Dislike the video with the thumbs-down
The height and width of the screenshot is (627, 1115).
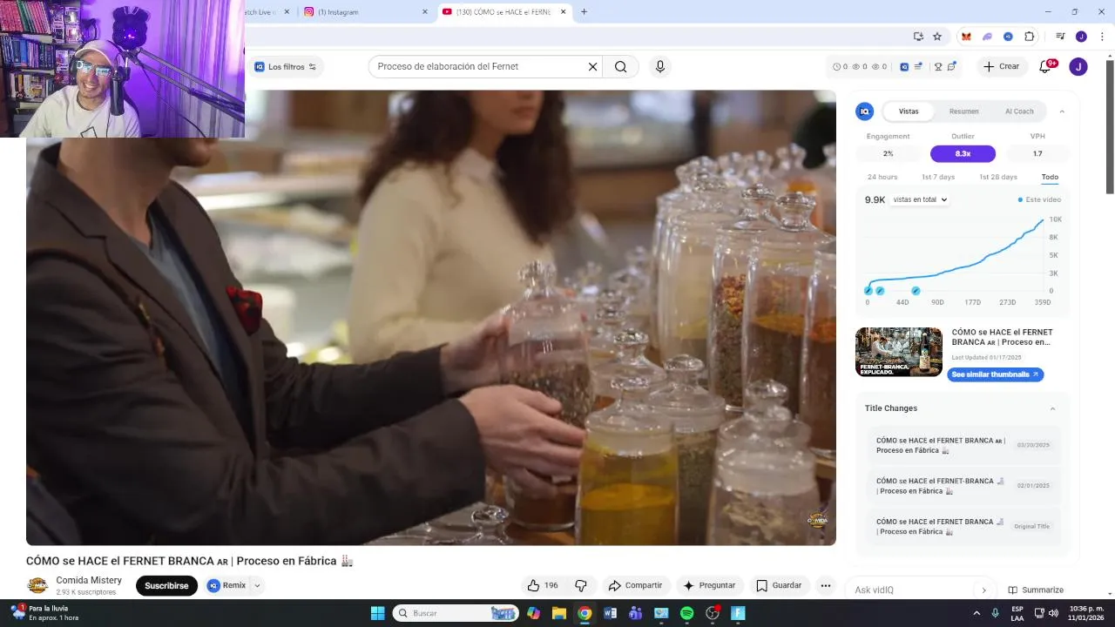580,586
